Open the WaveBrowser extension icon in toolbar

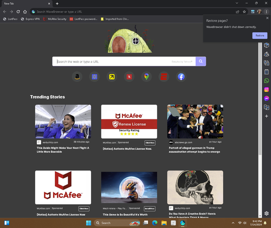coord(253,12)
